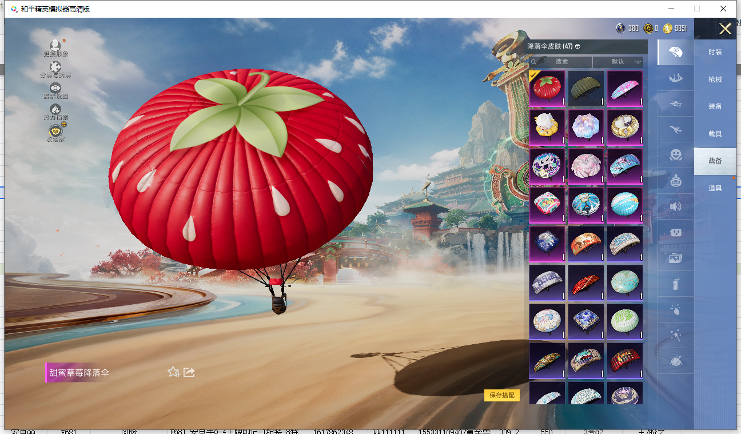This screenshot has height=434, width=741.
Task: Open the 载具 vehicles tab
Action: 715,134
